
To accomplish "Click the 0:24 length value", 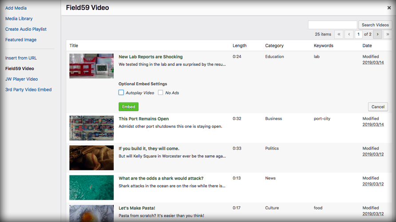I will click(x=237, y=56).
